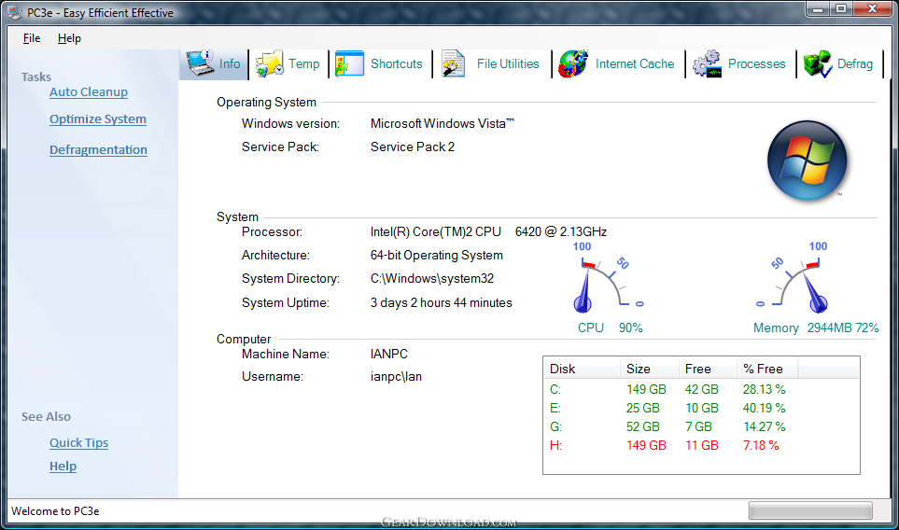The height and width of the screenshot is (530, 899).
Task: Open the Defragmentation task link
Action: pyautogui.click(x=98, y=149)
